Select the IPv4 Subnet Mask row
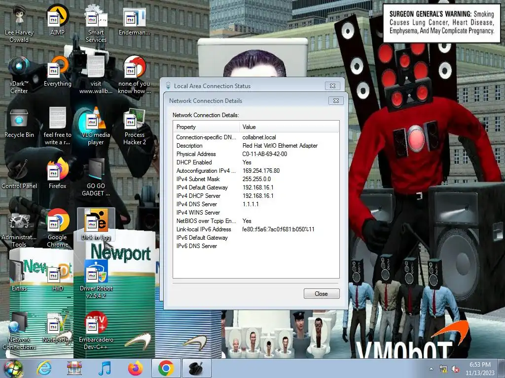The width and height of the screenshot is (505, 378). [x=256, y=179]
